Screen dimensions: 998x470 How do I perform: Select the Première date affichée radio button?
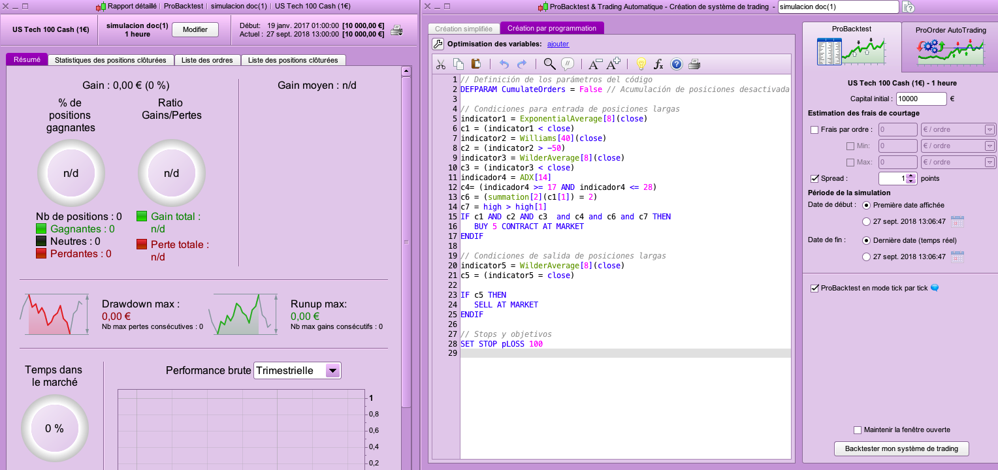tap(867, 206)
